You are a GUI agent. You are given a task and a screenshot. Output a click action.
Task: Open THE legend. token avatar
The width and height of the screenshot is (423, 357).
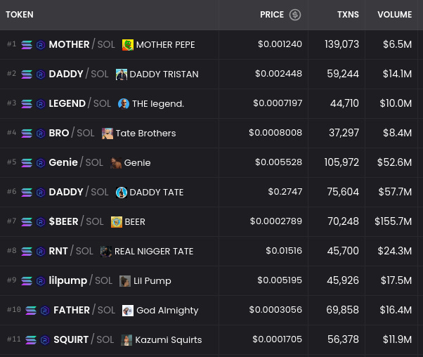tap(124, 104)
